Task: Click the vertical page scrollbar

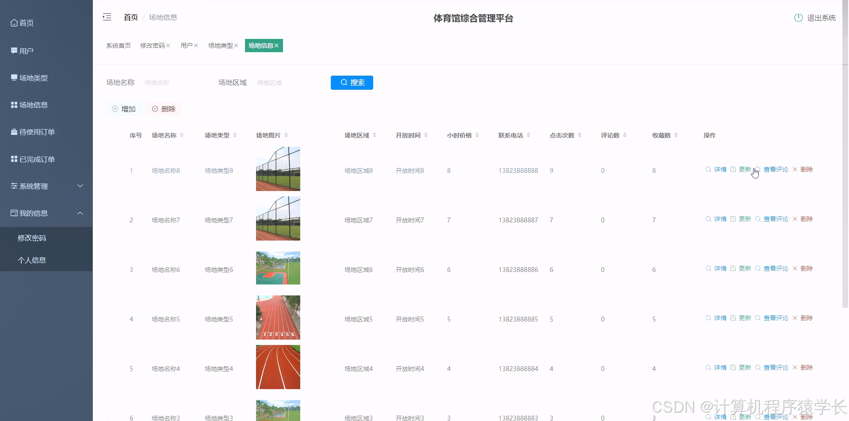Action: coord(845,154)
